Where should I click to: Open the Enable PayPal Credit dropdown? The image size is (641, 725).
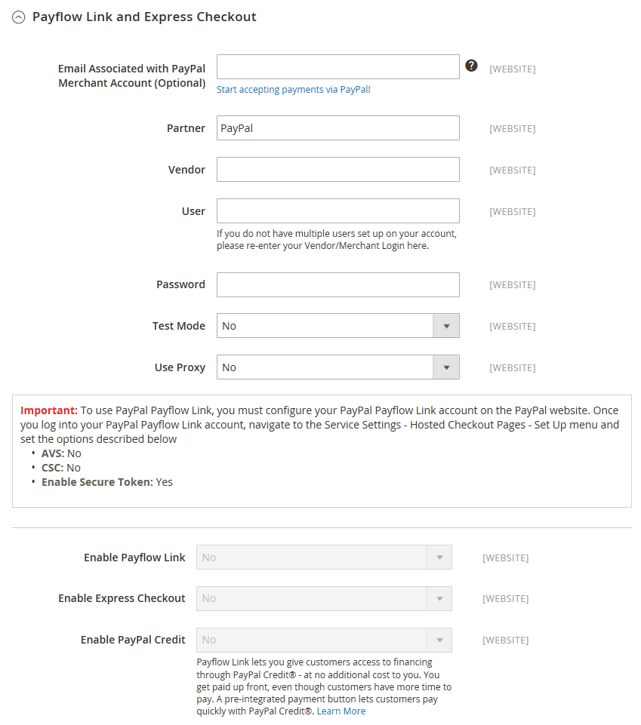[x=324, y=640]
